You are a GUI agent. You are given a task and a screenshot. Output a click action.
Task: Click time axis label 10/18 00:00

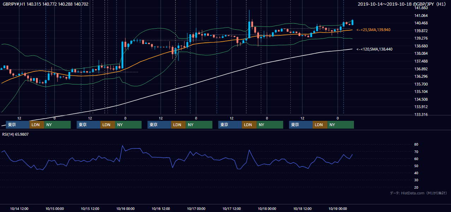(267, 208)
